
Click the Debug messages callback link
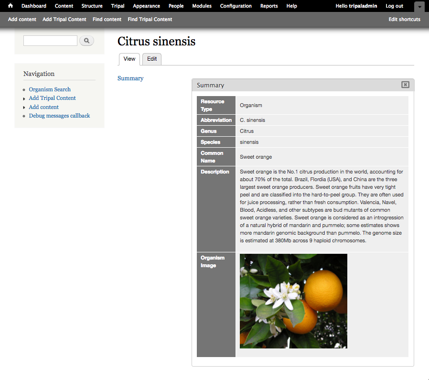[59, 116]
